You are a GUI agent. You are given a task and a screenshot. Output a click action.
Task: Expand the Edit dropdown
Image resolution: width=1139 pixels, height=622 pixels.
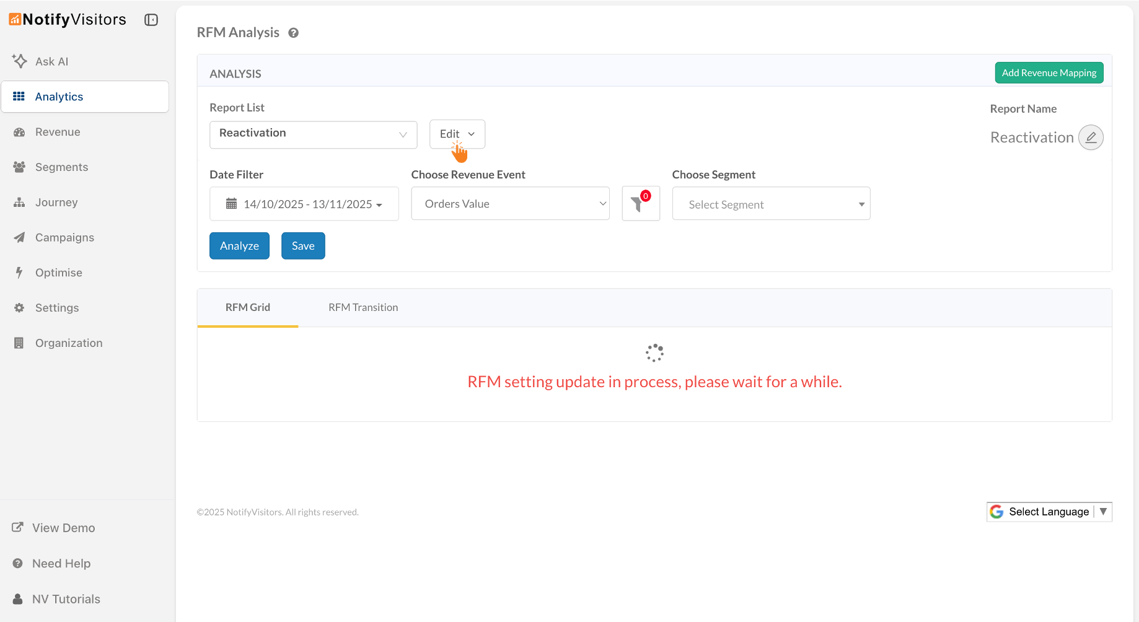click(457, 134)
